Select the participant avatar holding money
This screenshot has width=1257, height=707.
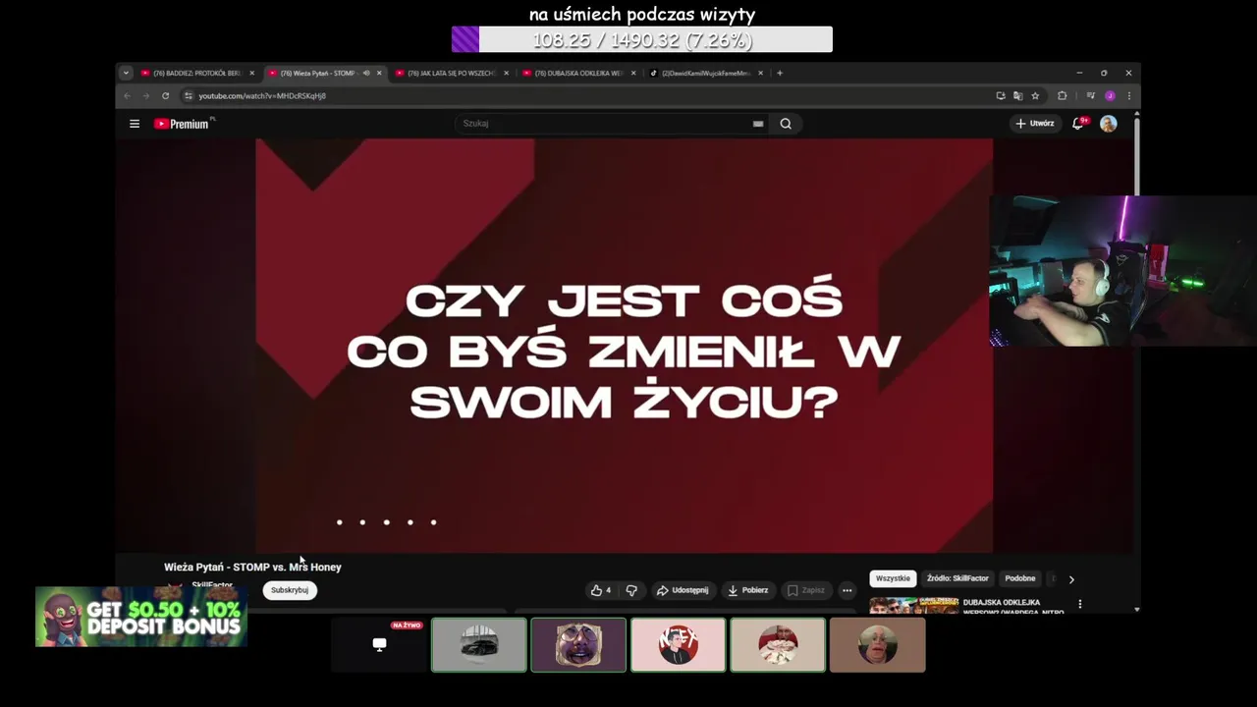click(778, 644)
